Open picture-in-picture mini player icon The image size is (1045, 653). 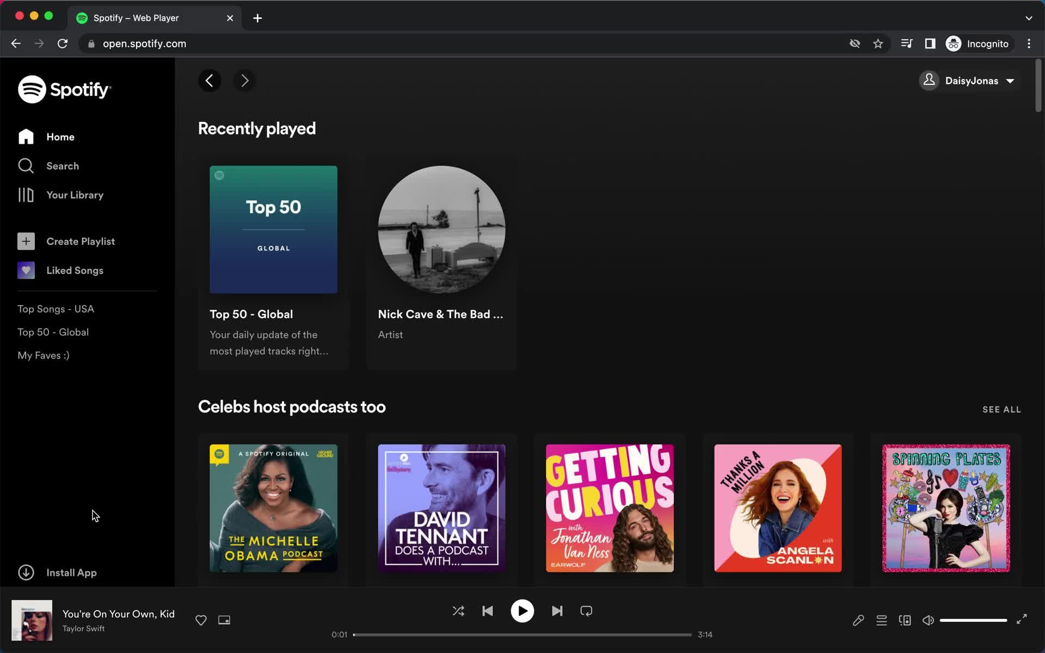[x=224, y=620]
